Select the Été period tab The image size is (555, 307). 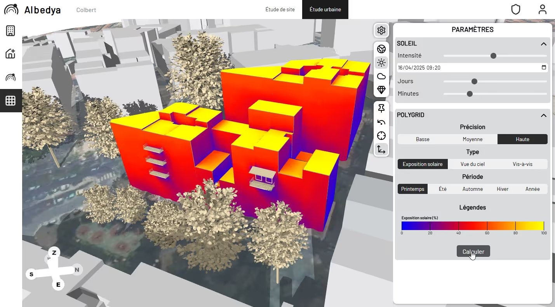coord(442,189)
